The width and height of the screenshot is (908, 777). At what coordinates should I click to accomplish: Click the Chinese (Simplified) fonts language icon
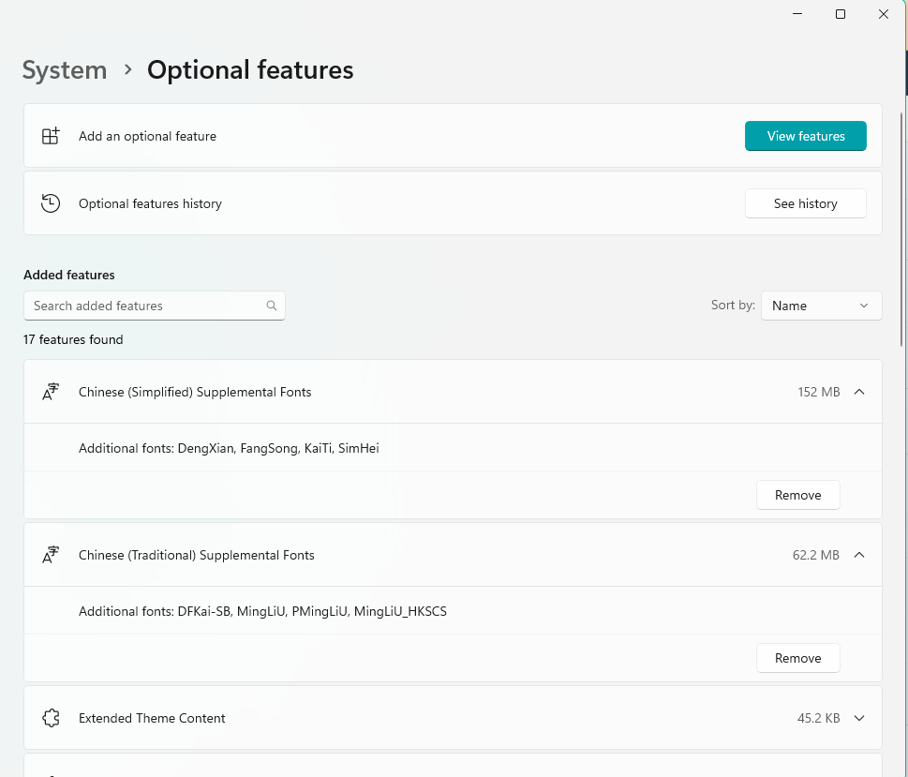pos(51,392)
